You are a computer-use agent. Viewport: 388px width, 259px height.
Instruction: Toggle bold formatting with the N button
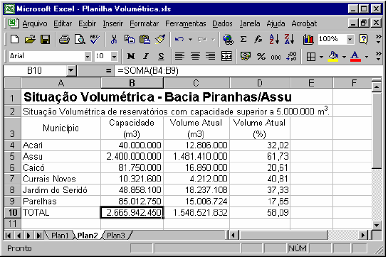131,56
